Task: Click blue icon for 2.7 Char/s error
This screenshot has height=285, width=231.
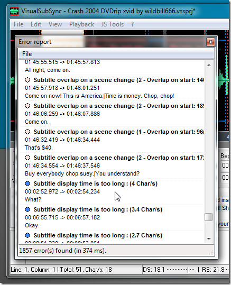Action: (27, 235)
